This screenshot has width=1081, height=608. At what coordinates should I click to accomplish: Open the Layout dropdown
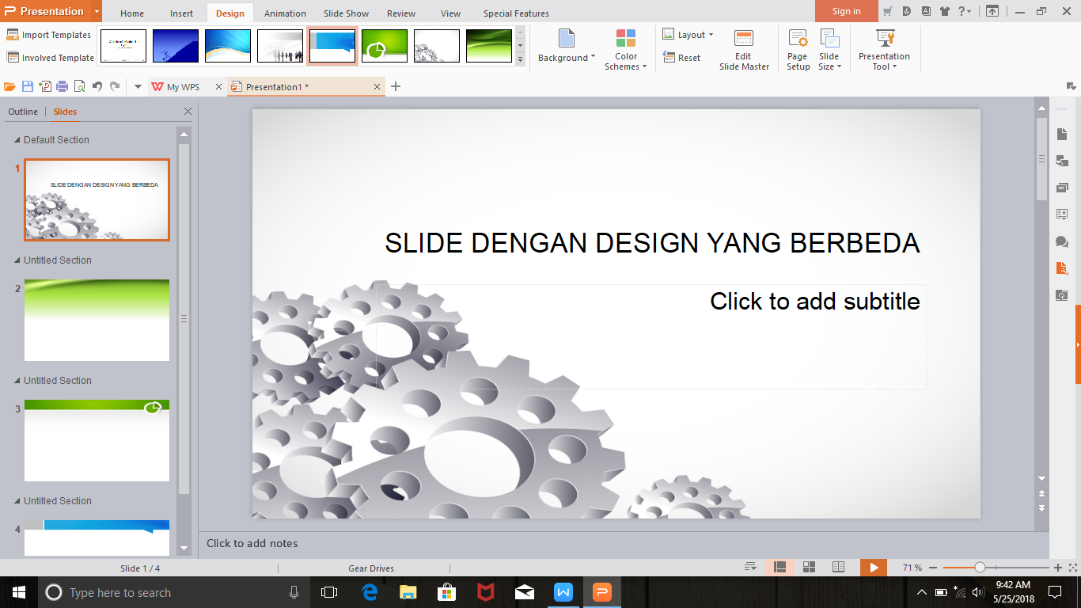click(x=688, y=35)
